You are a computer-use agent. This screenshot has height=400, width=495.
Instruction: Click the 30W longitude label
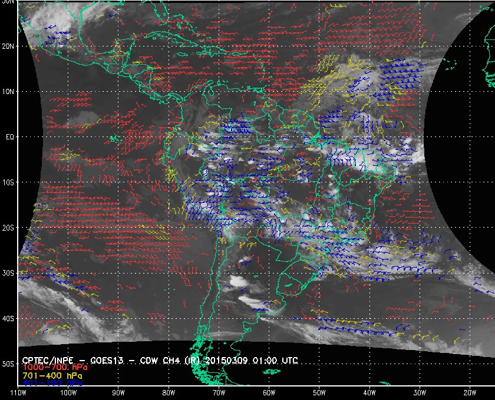coord(419,392)
